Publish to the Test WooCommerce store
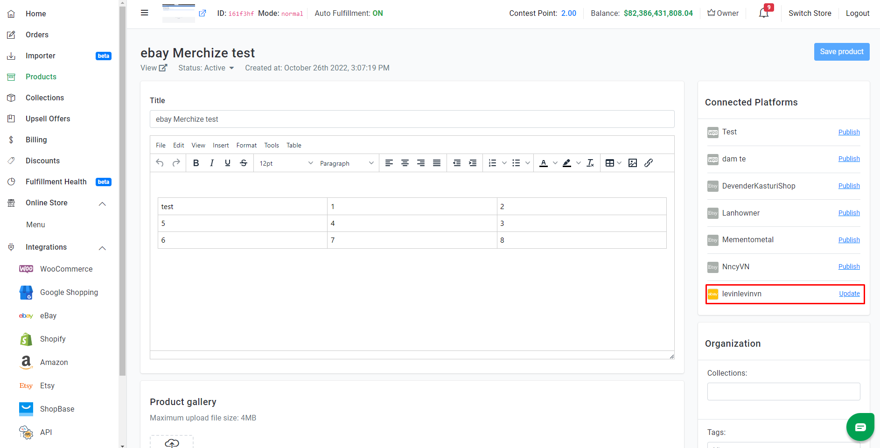Screen dimensions: 880x448 coord(849,132)
